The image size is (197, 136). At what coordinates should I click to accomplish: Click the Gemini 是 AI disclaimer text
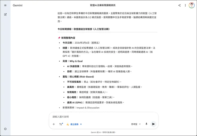click(x=103, y=132)
